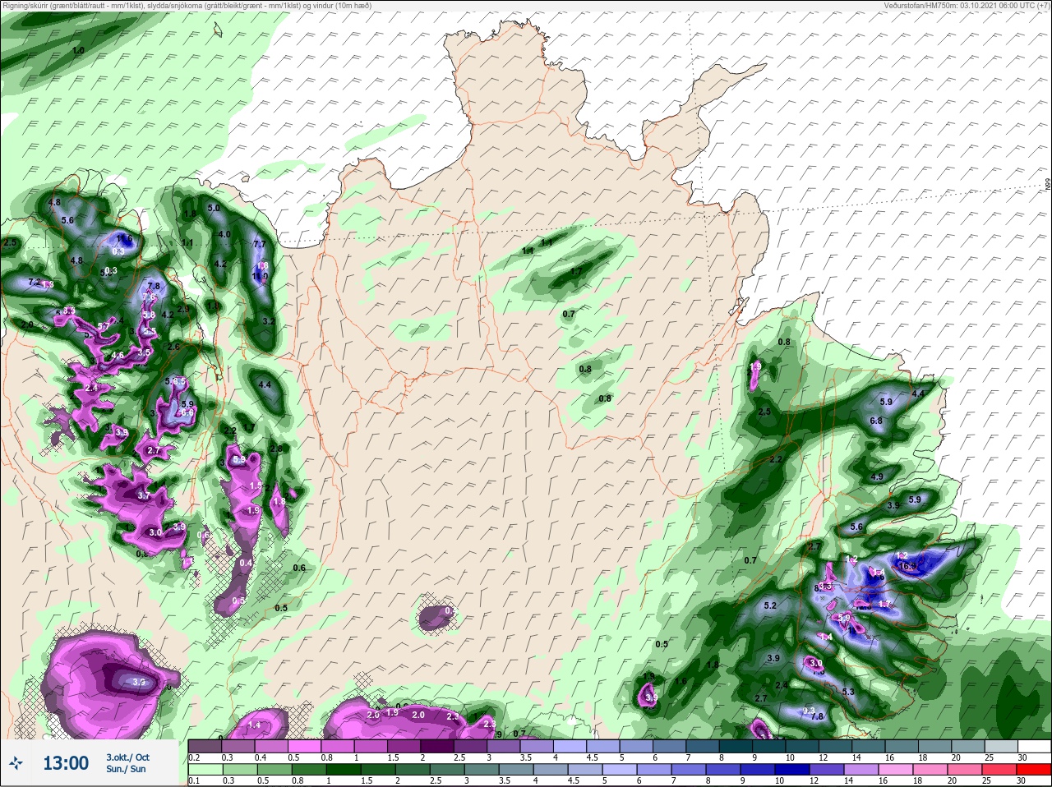Click the 3.7 value in the purple snow area
The height and width of the screenshot is (787, 1052).
144,495
